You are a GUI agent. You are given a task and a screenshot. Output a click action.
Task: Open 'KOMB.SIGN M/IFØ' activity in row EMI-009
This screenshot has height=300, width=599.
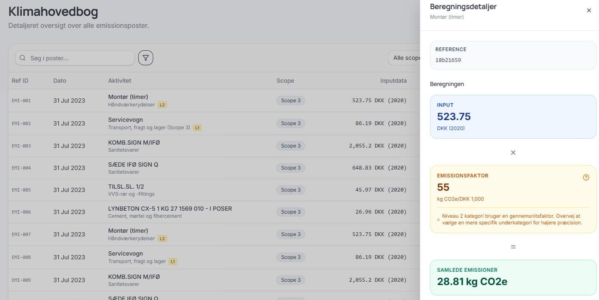coord(134,276)
